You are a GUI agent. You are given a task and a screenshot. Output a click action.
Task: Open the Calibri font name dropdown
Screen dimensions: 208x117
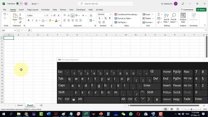(45, 16)
